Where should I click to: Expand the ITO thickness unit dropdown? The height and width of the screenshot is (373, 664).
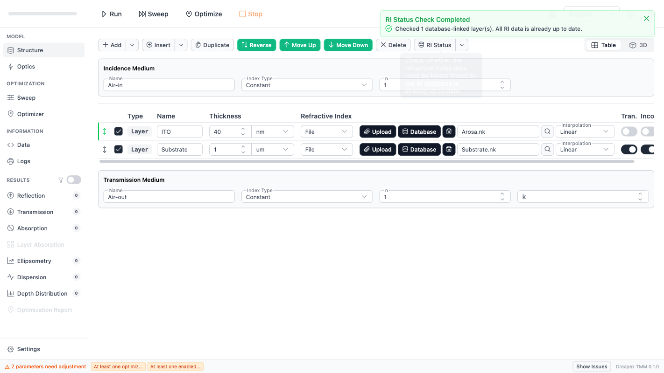[273, 131]
